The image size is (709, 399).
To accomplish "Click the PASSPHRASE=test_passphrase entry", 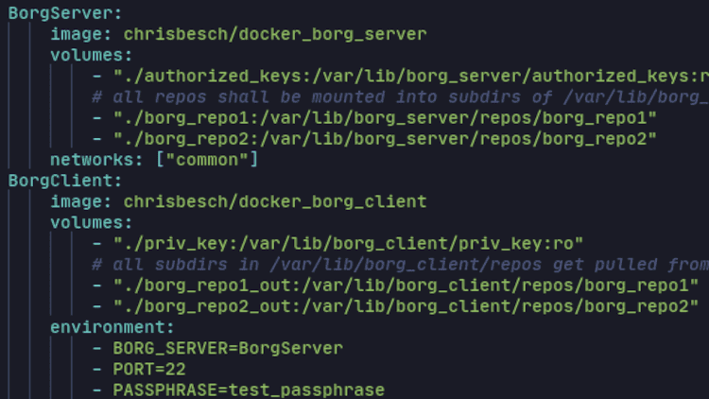I will tap(249, 390).
